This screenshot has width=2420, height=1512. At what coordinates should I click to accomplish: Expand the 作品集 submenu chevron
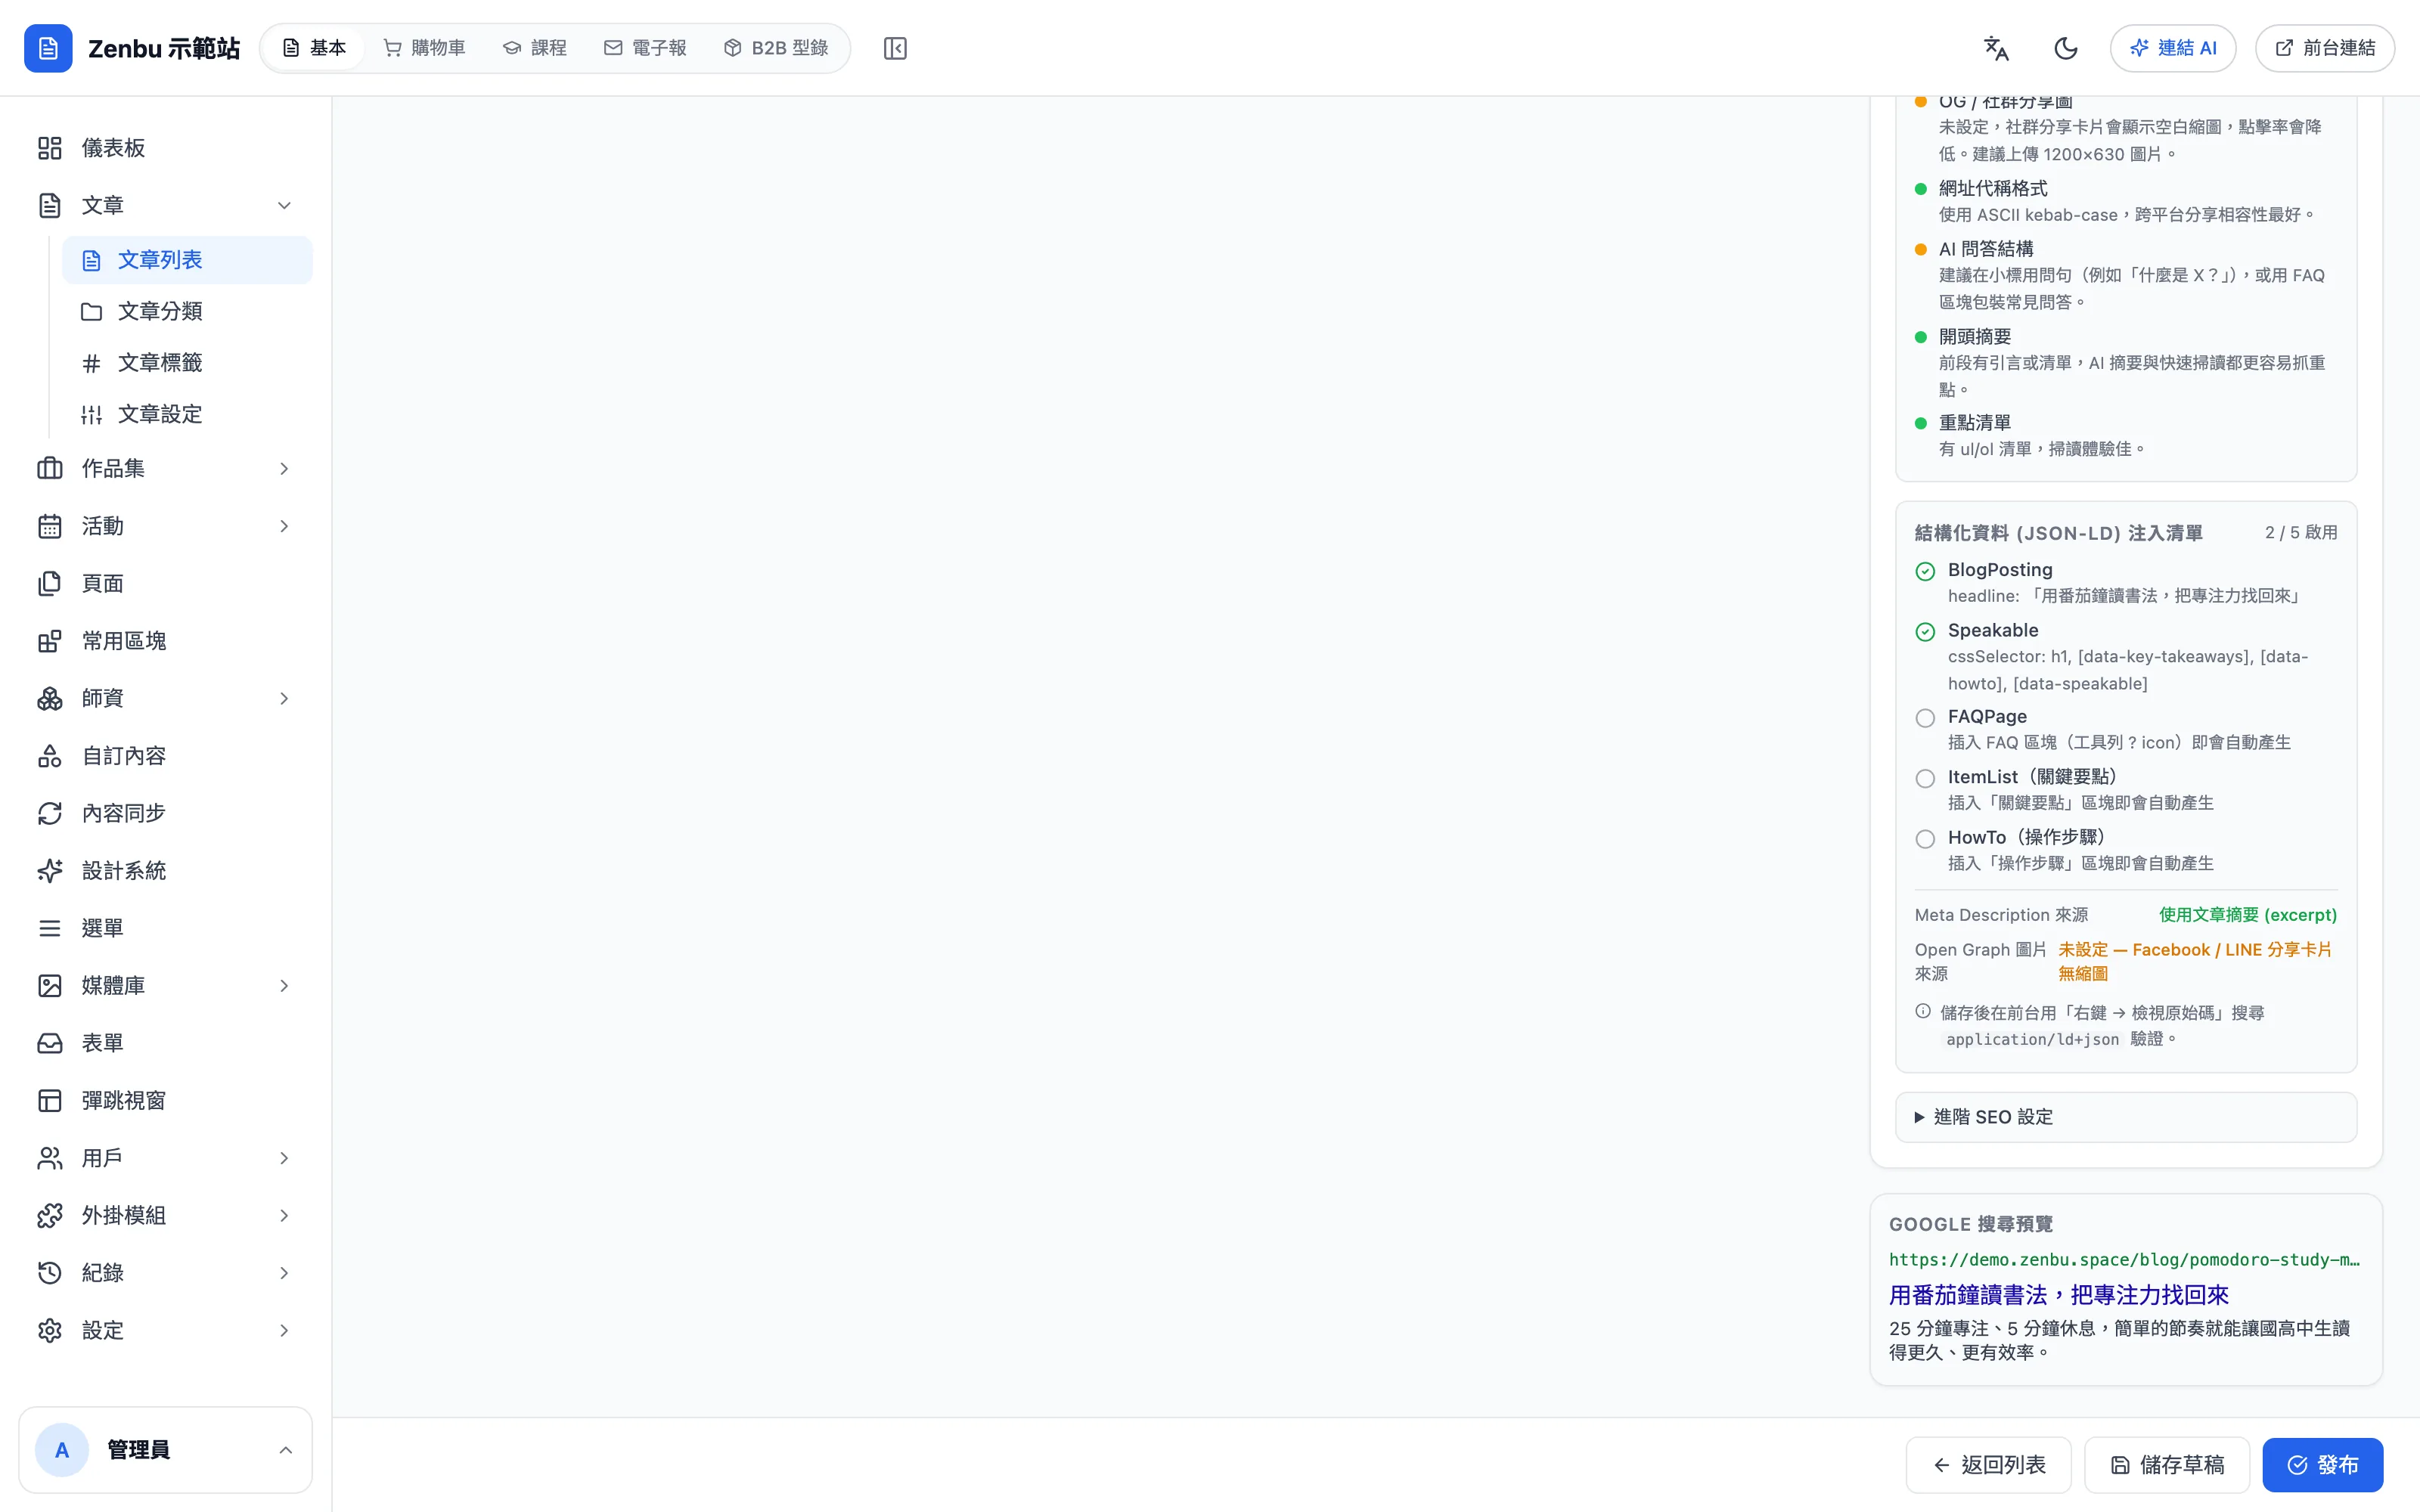284,468
